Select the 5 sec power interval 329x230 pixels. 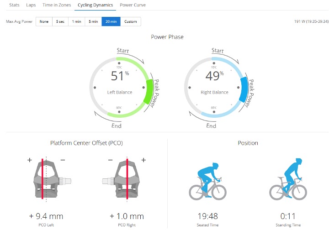[60, 21]
